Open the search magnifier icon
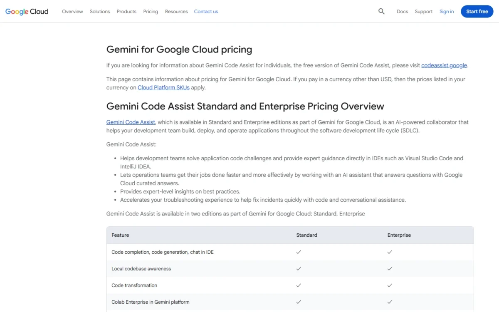The width and height of the screenshot is (499, 312). (x=381, y=12)
